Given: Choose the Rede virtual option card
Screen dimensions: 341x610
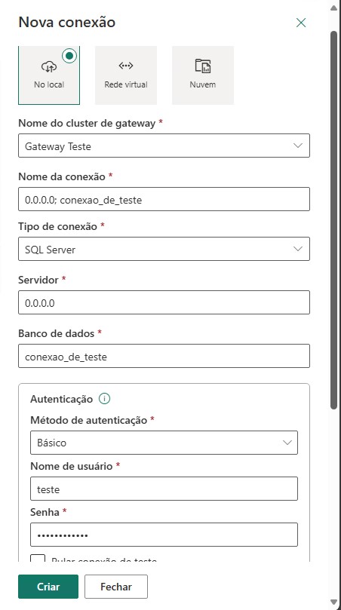Looking at the screenshot, I should click(x=126, y=75).
